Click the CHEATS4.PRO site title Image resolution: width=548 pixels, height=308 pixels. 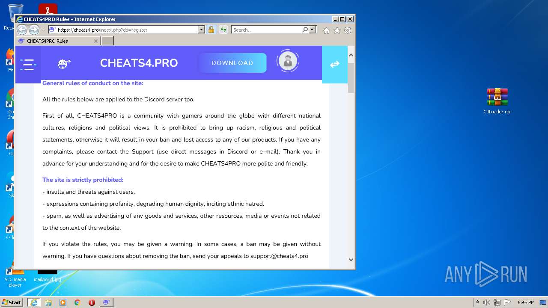click(139, 63)
